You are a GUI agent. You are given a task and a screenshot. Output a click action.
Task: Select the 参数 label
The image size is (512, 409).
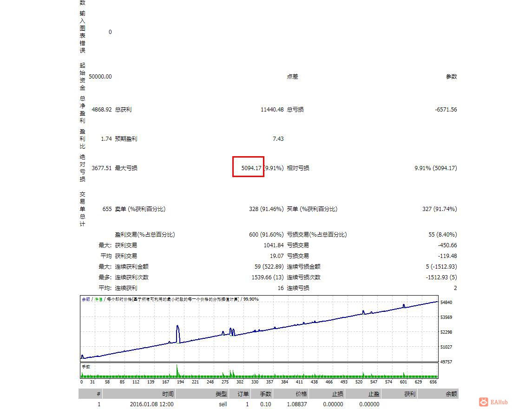(452, 76)
